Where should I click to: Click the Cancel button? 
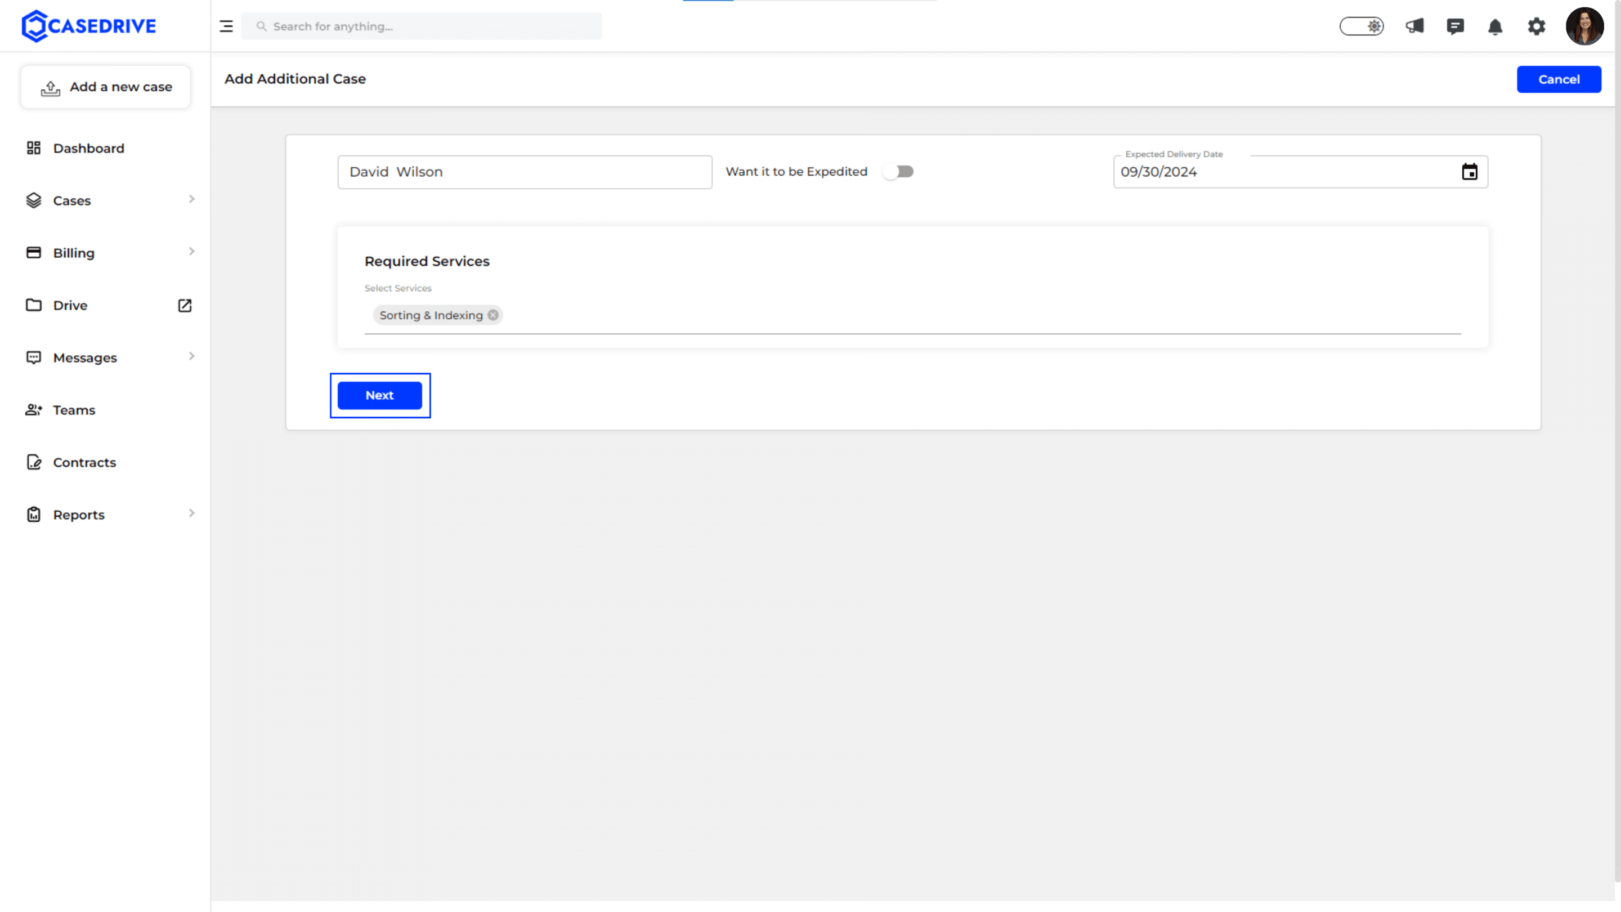pos(1559,79)
